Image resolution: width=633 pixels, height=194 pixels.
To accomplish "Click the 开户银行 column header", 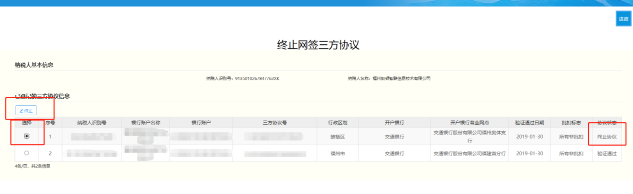I will pos(394,123).
